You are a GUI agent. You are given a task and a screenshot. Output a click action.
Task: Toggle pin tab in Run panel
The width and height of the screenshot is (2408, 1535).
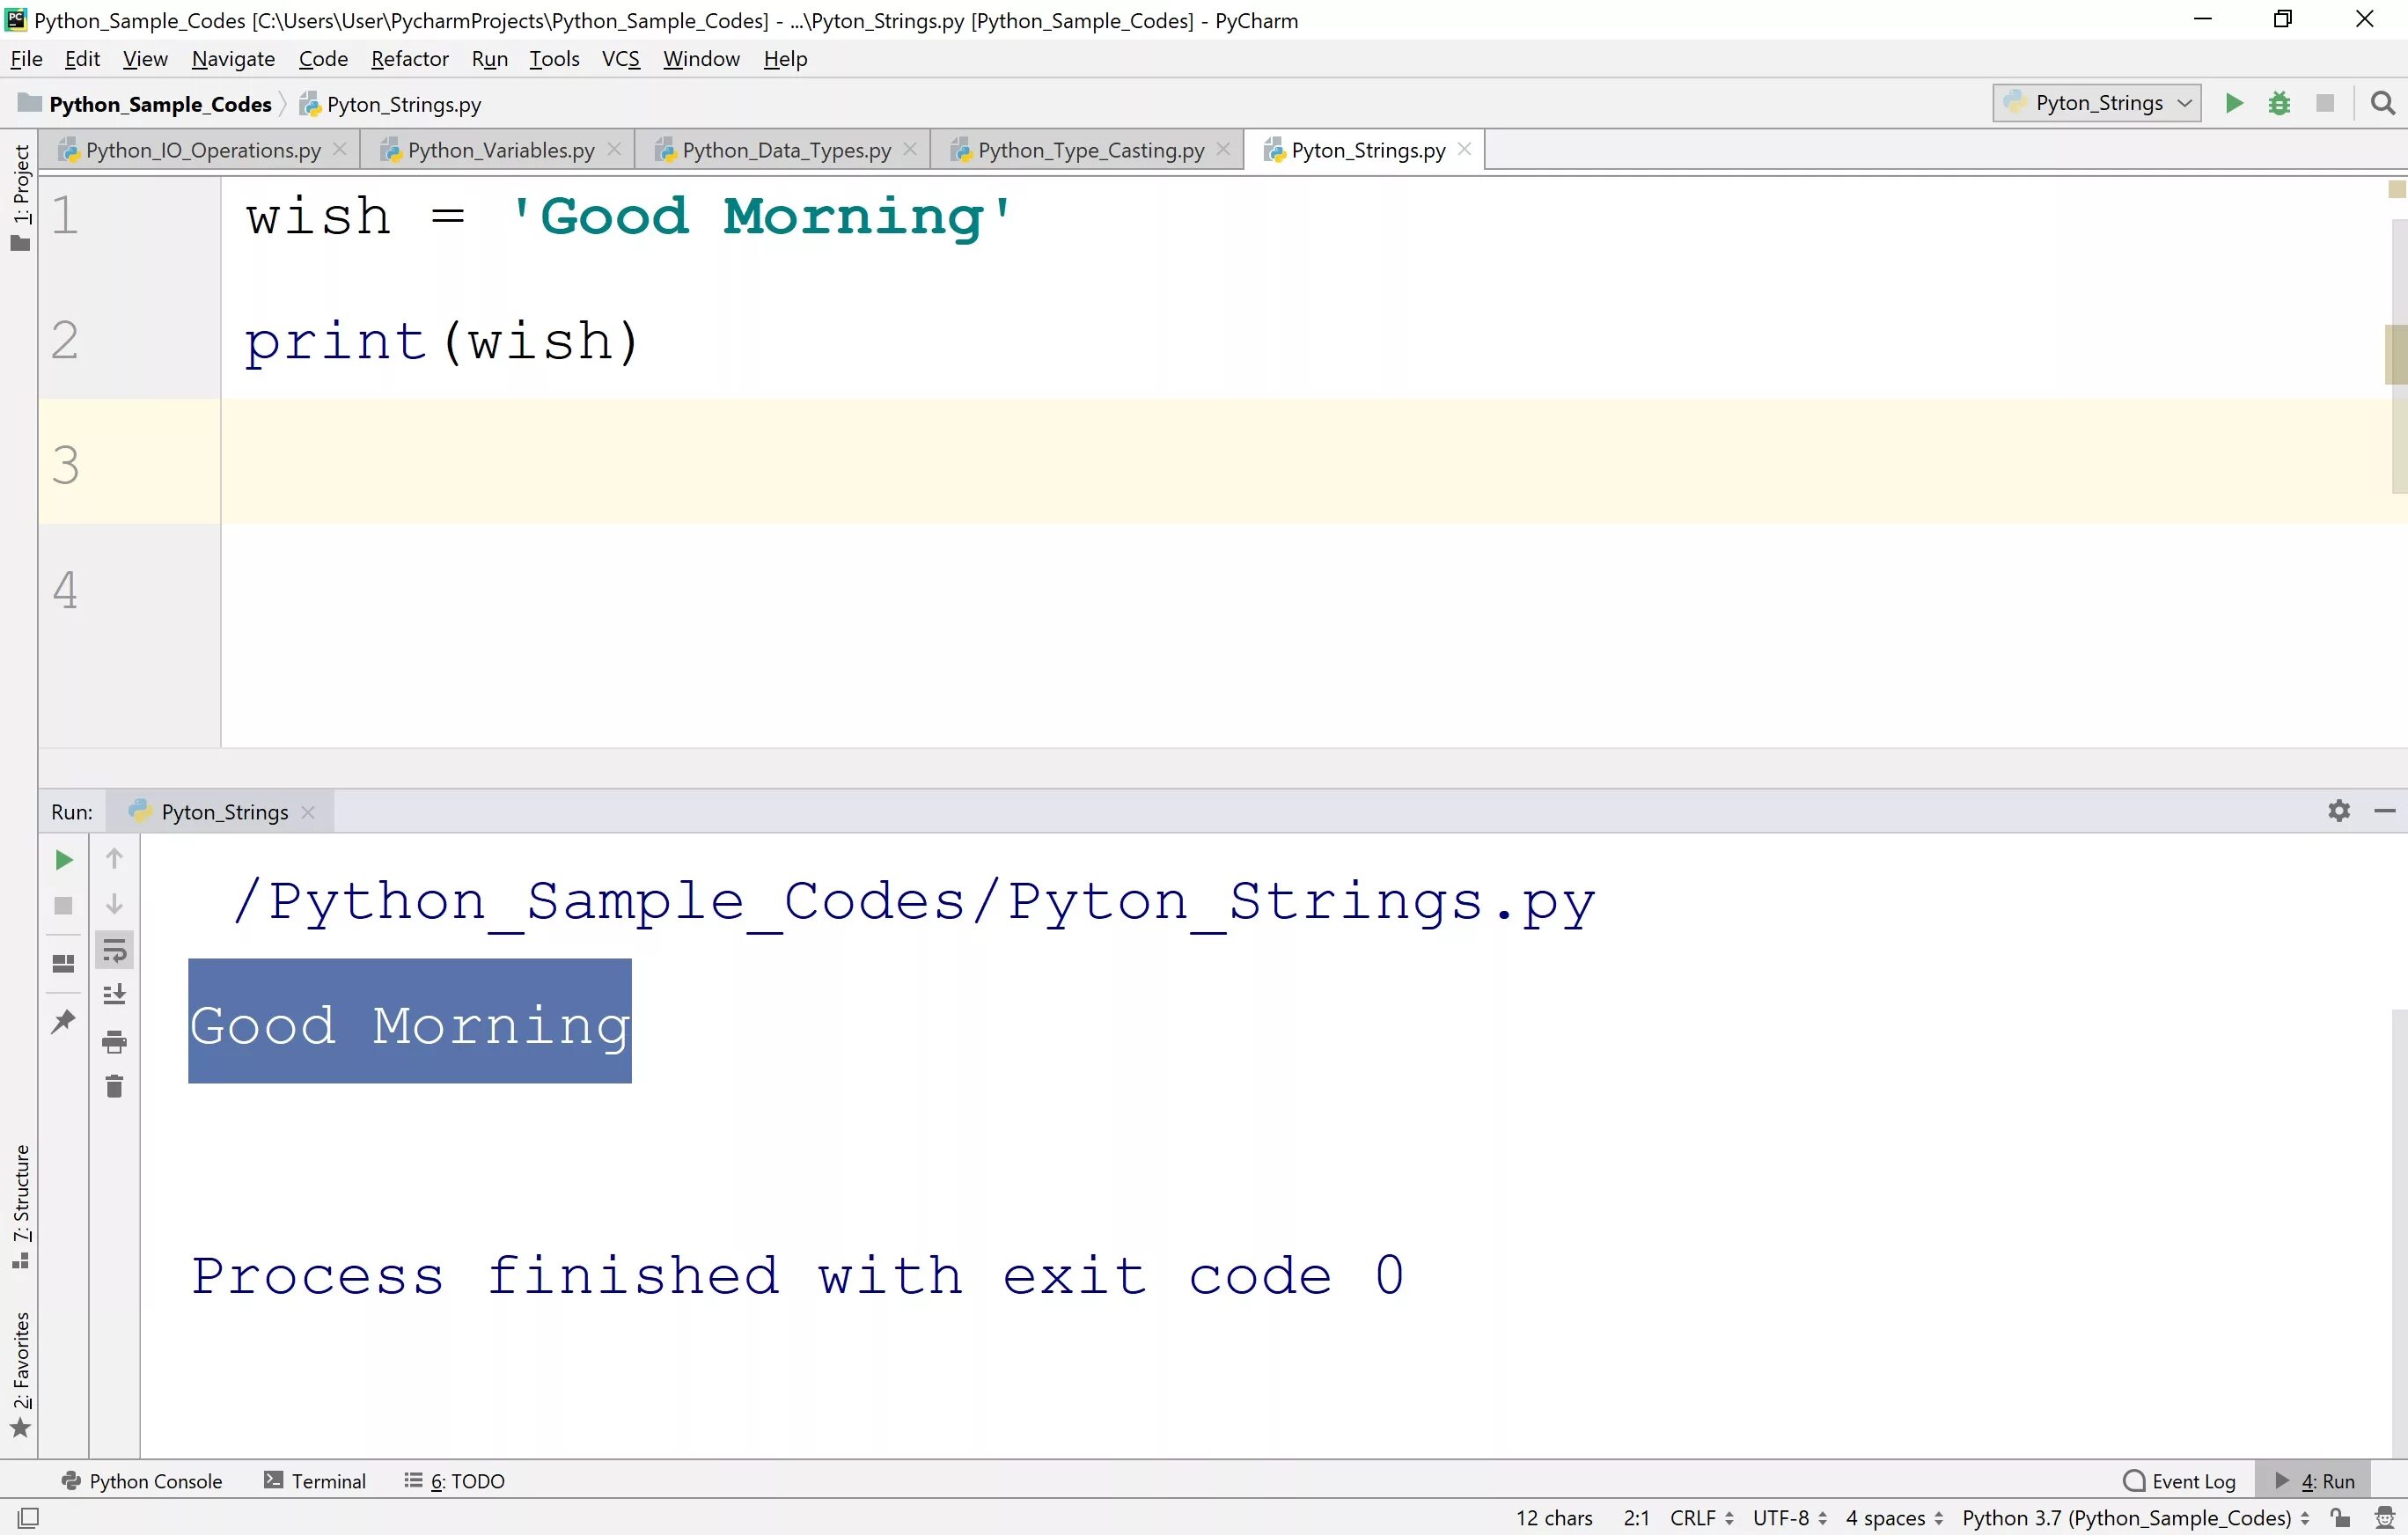63,1021
